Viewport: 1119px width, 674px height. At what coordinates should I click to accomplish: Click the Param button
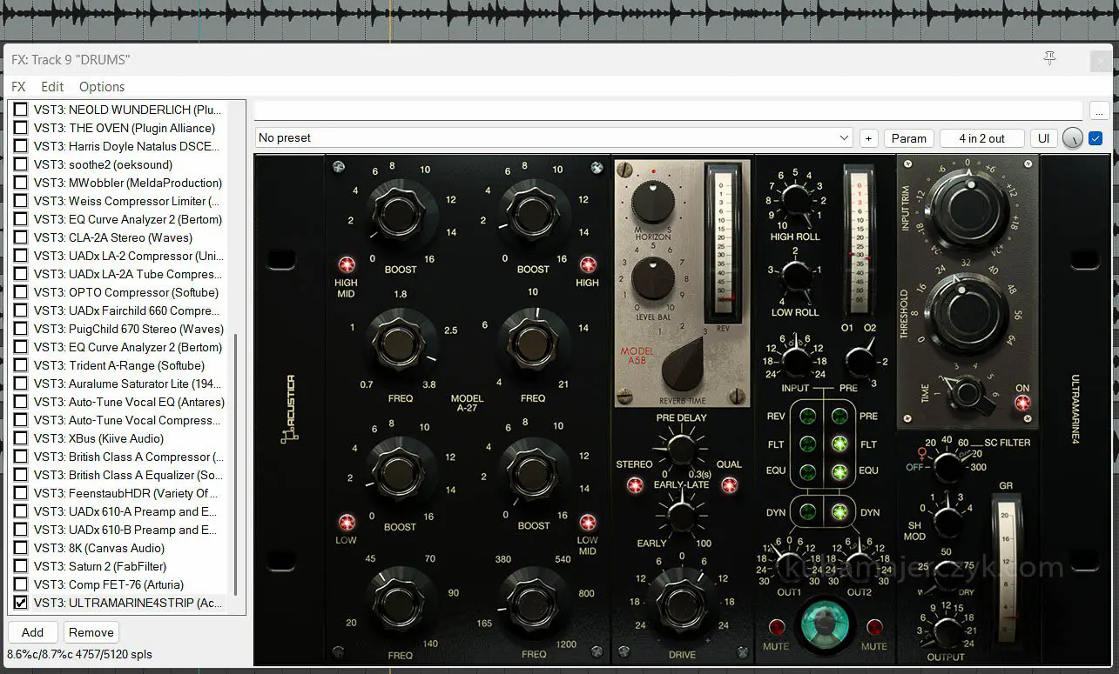pos(908,138)
